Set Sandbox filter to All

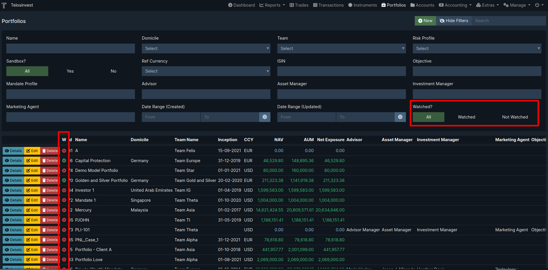pos(27,71)
